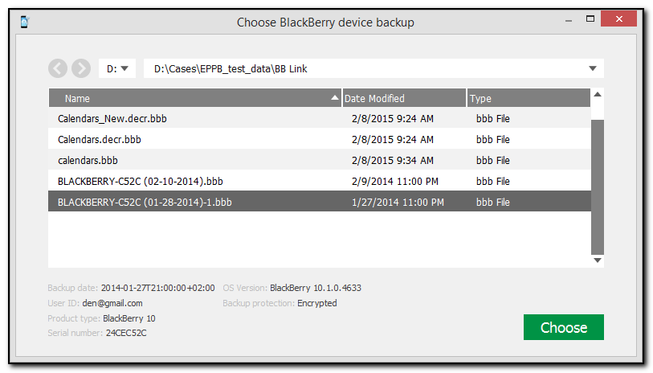Open the D: drive selector dropdown
The height and width of the screenshot is (373, 653).
point(118,68)
